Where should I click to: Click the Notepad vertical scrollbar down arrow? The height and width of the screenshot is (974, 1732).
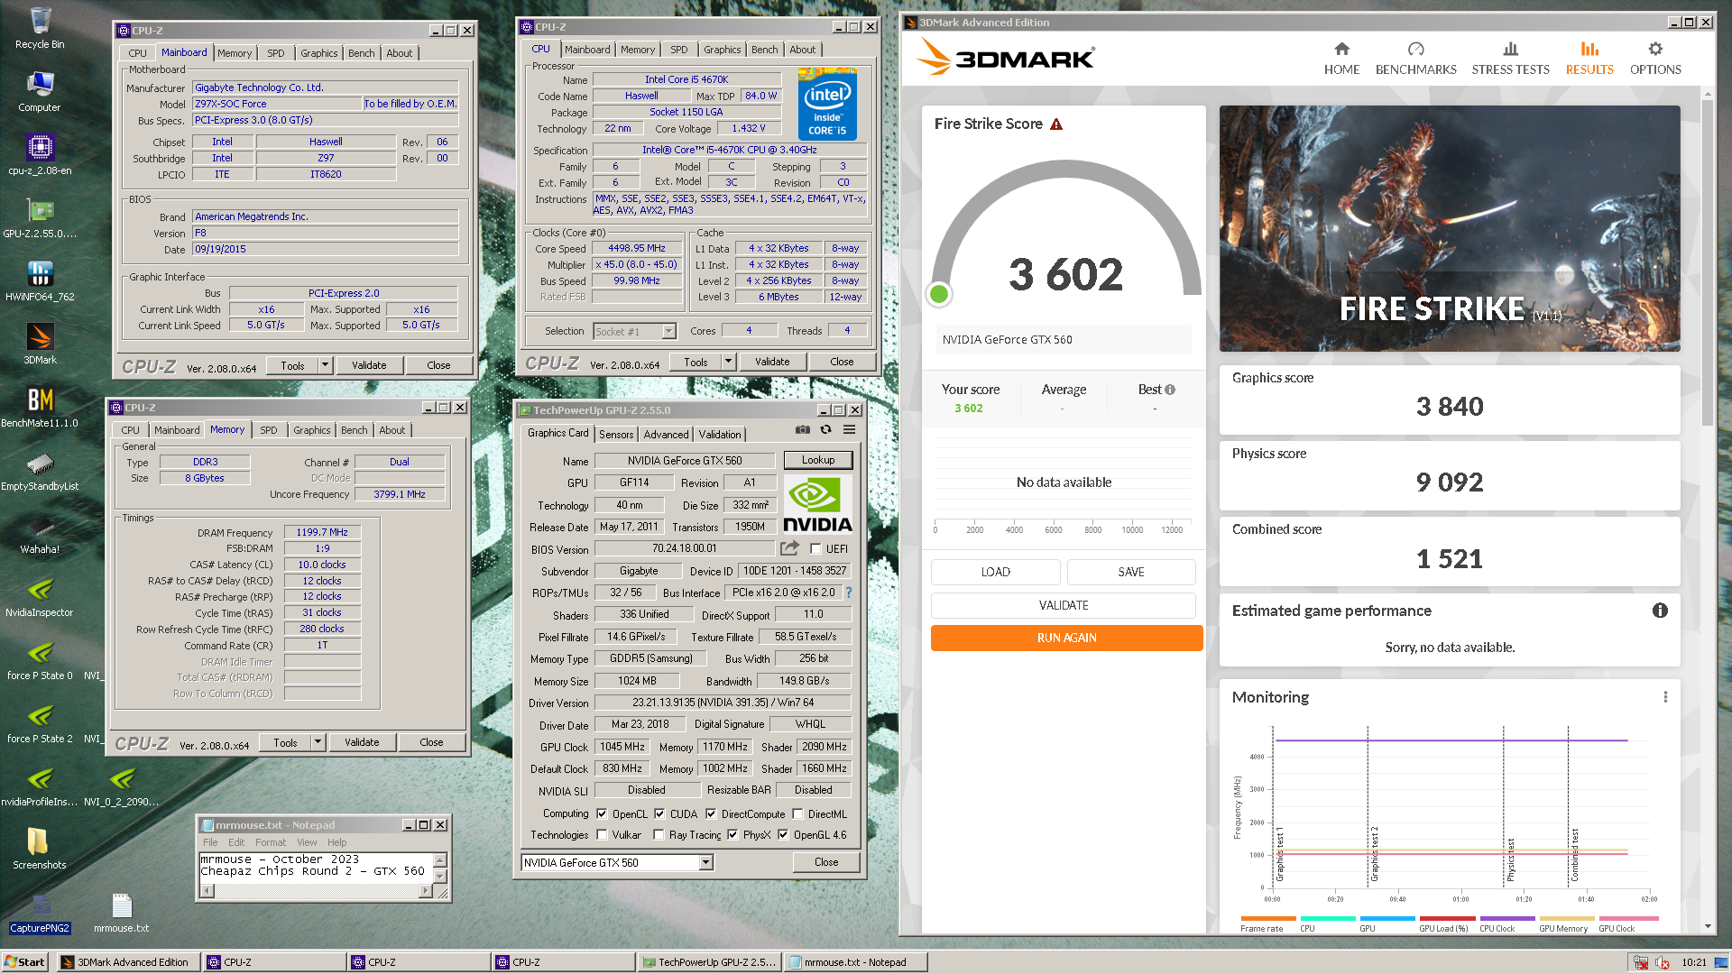tap(440, 877)
